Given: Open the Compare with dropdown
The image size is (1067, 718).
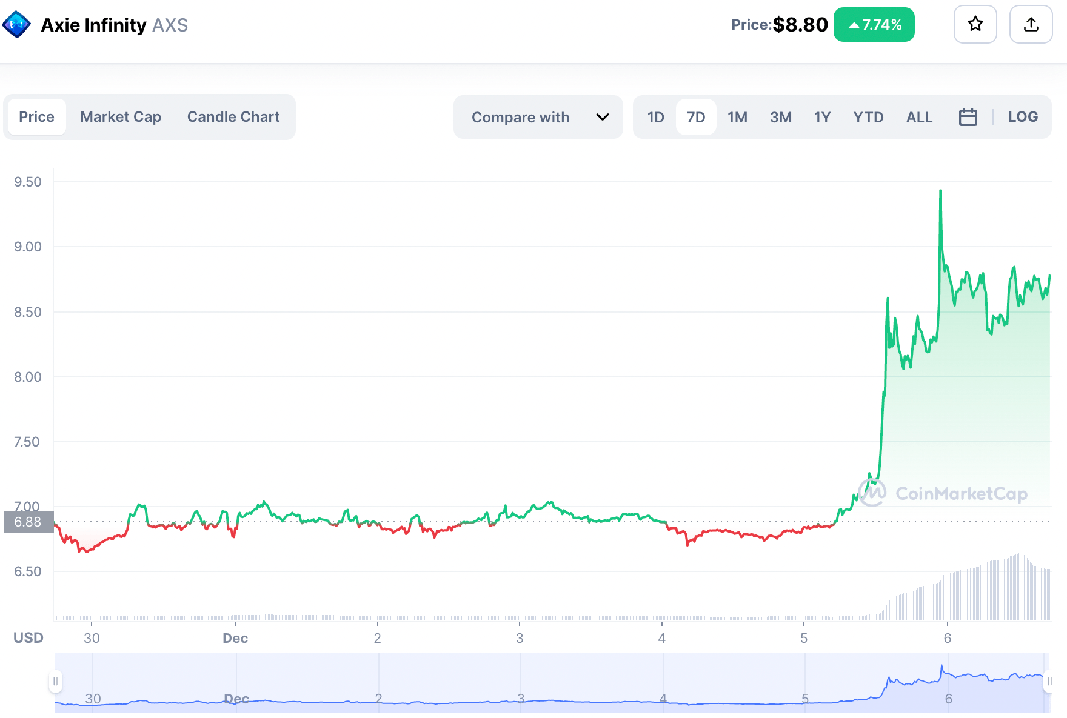Looking at the screenshot, I should [520, 116].
